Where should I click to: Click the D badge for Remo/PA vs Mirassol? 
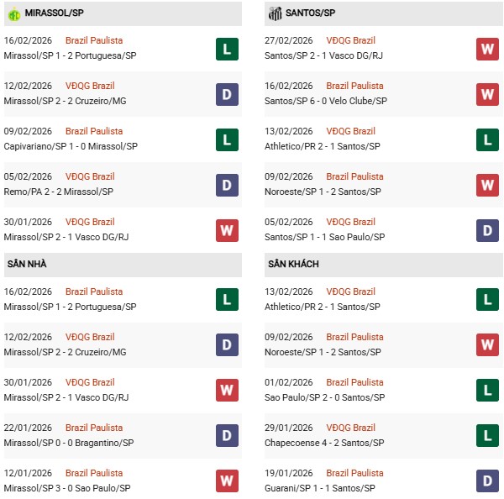click(226, 185)
